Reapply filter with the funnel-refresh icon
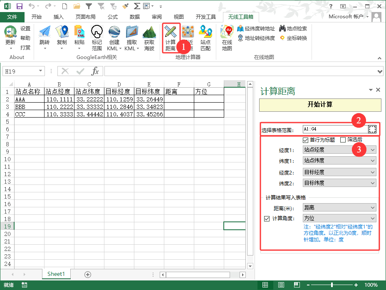Screen dimensions: 386x290 pos(113,6)
